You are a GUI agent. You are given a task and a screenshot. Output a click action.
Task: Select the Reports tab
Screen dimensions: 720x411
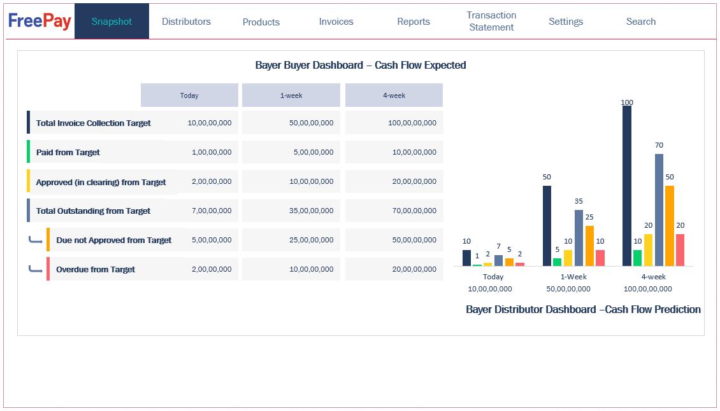[414, 22]
